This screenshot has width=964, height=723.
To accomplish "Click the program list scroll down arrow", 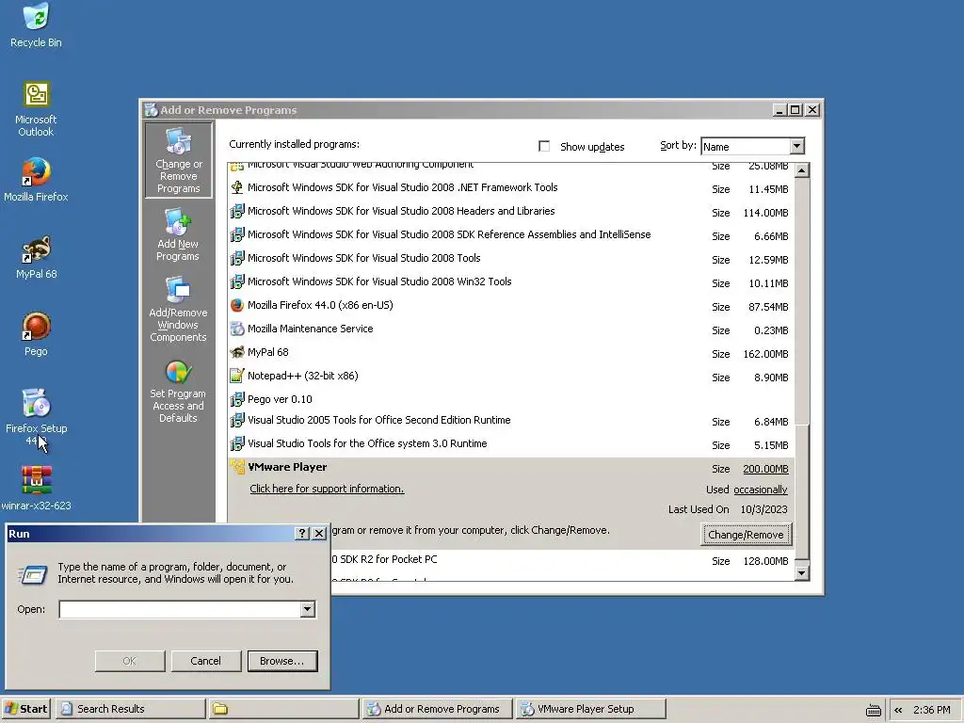I will click(x=802, y=573).
